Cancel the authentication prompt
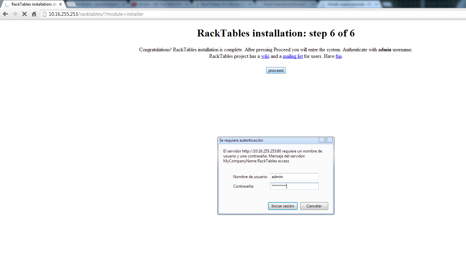 click(314, 206)
